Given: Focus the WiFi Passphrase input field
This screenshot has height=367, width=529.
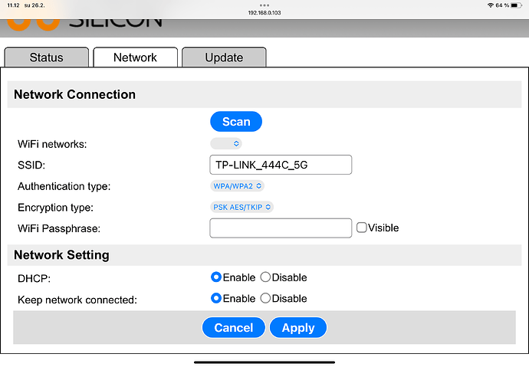Looking at the screenshot, I should tap(281, 228).
